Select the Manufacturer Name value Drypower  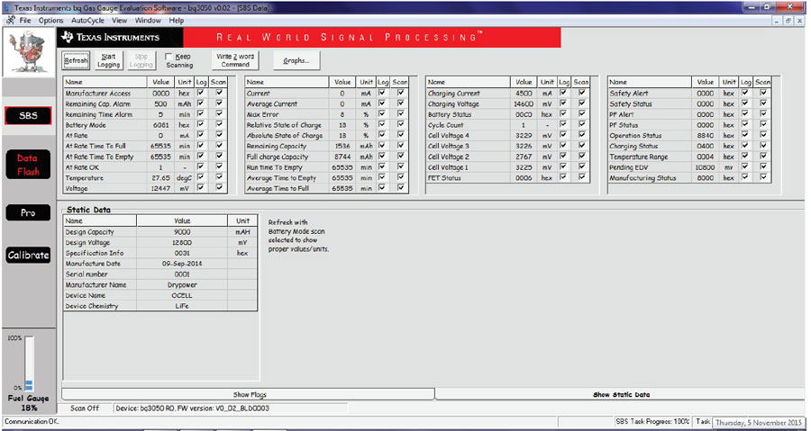[x=182, y=285]
